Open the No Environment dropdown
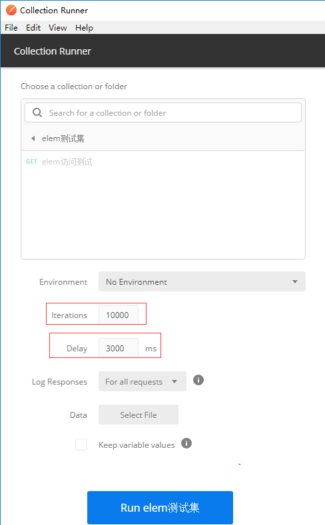Viewport: 325px width, 525px height. [x=202, y=281]
